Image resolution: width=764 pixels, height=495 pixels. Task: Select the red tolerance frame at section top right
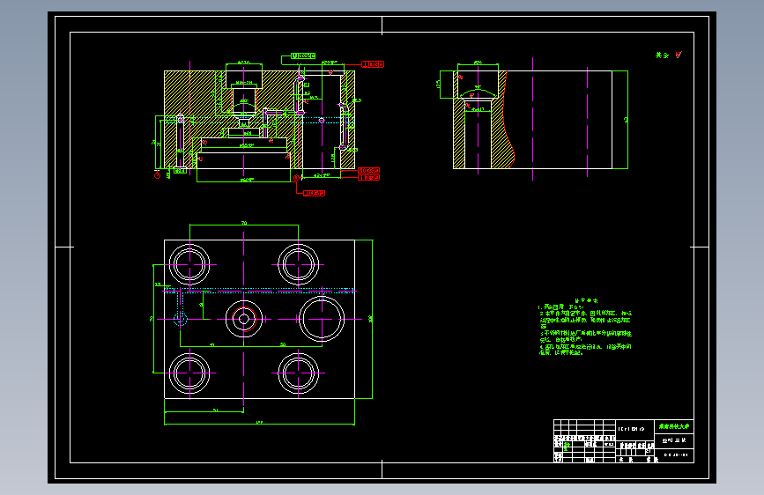coord(373,64)
